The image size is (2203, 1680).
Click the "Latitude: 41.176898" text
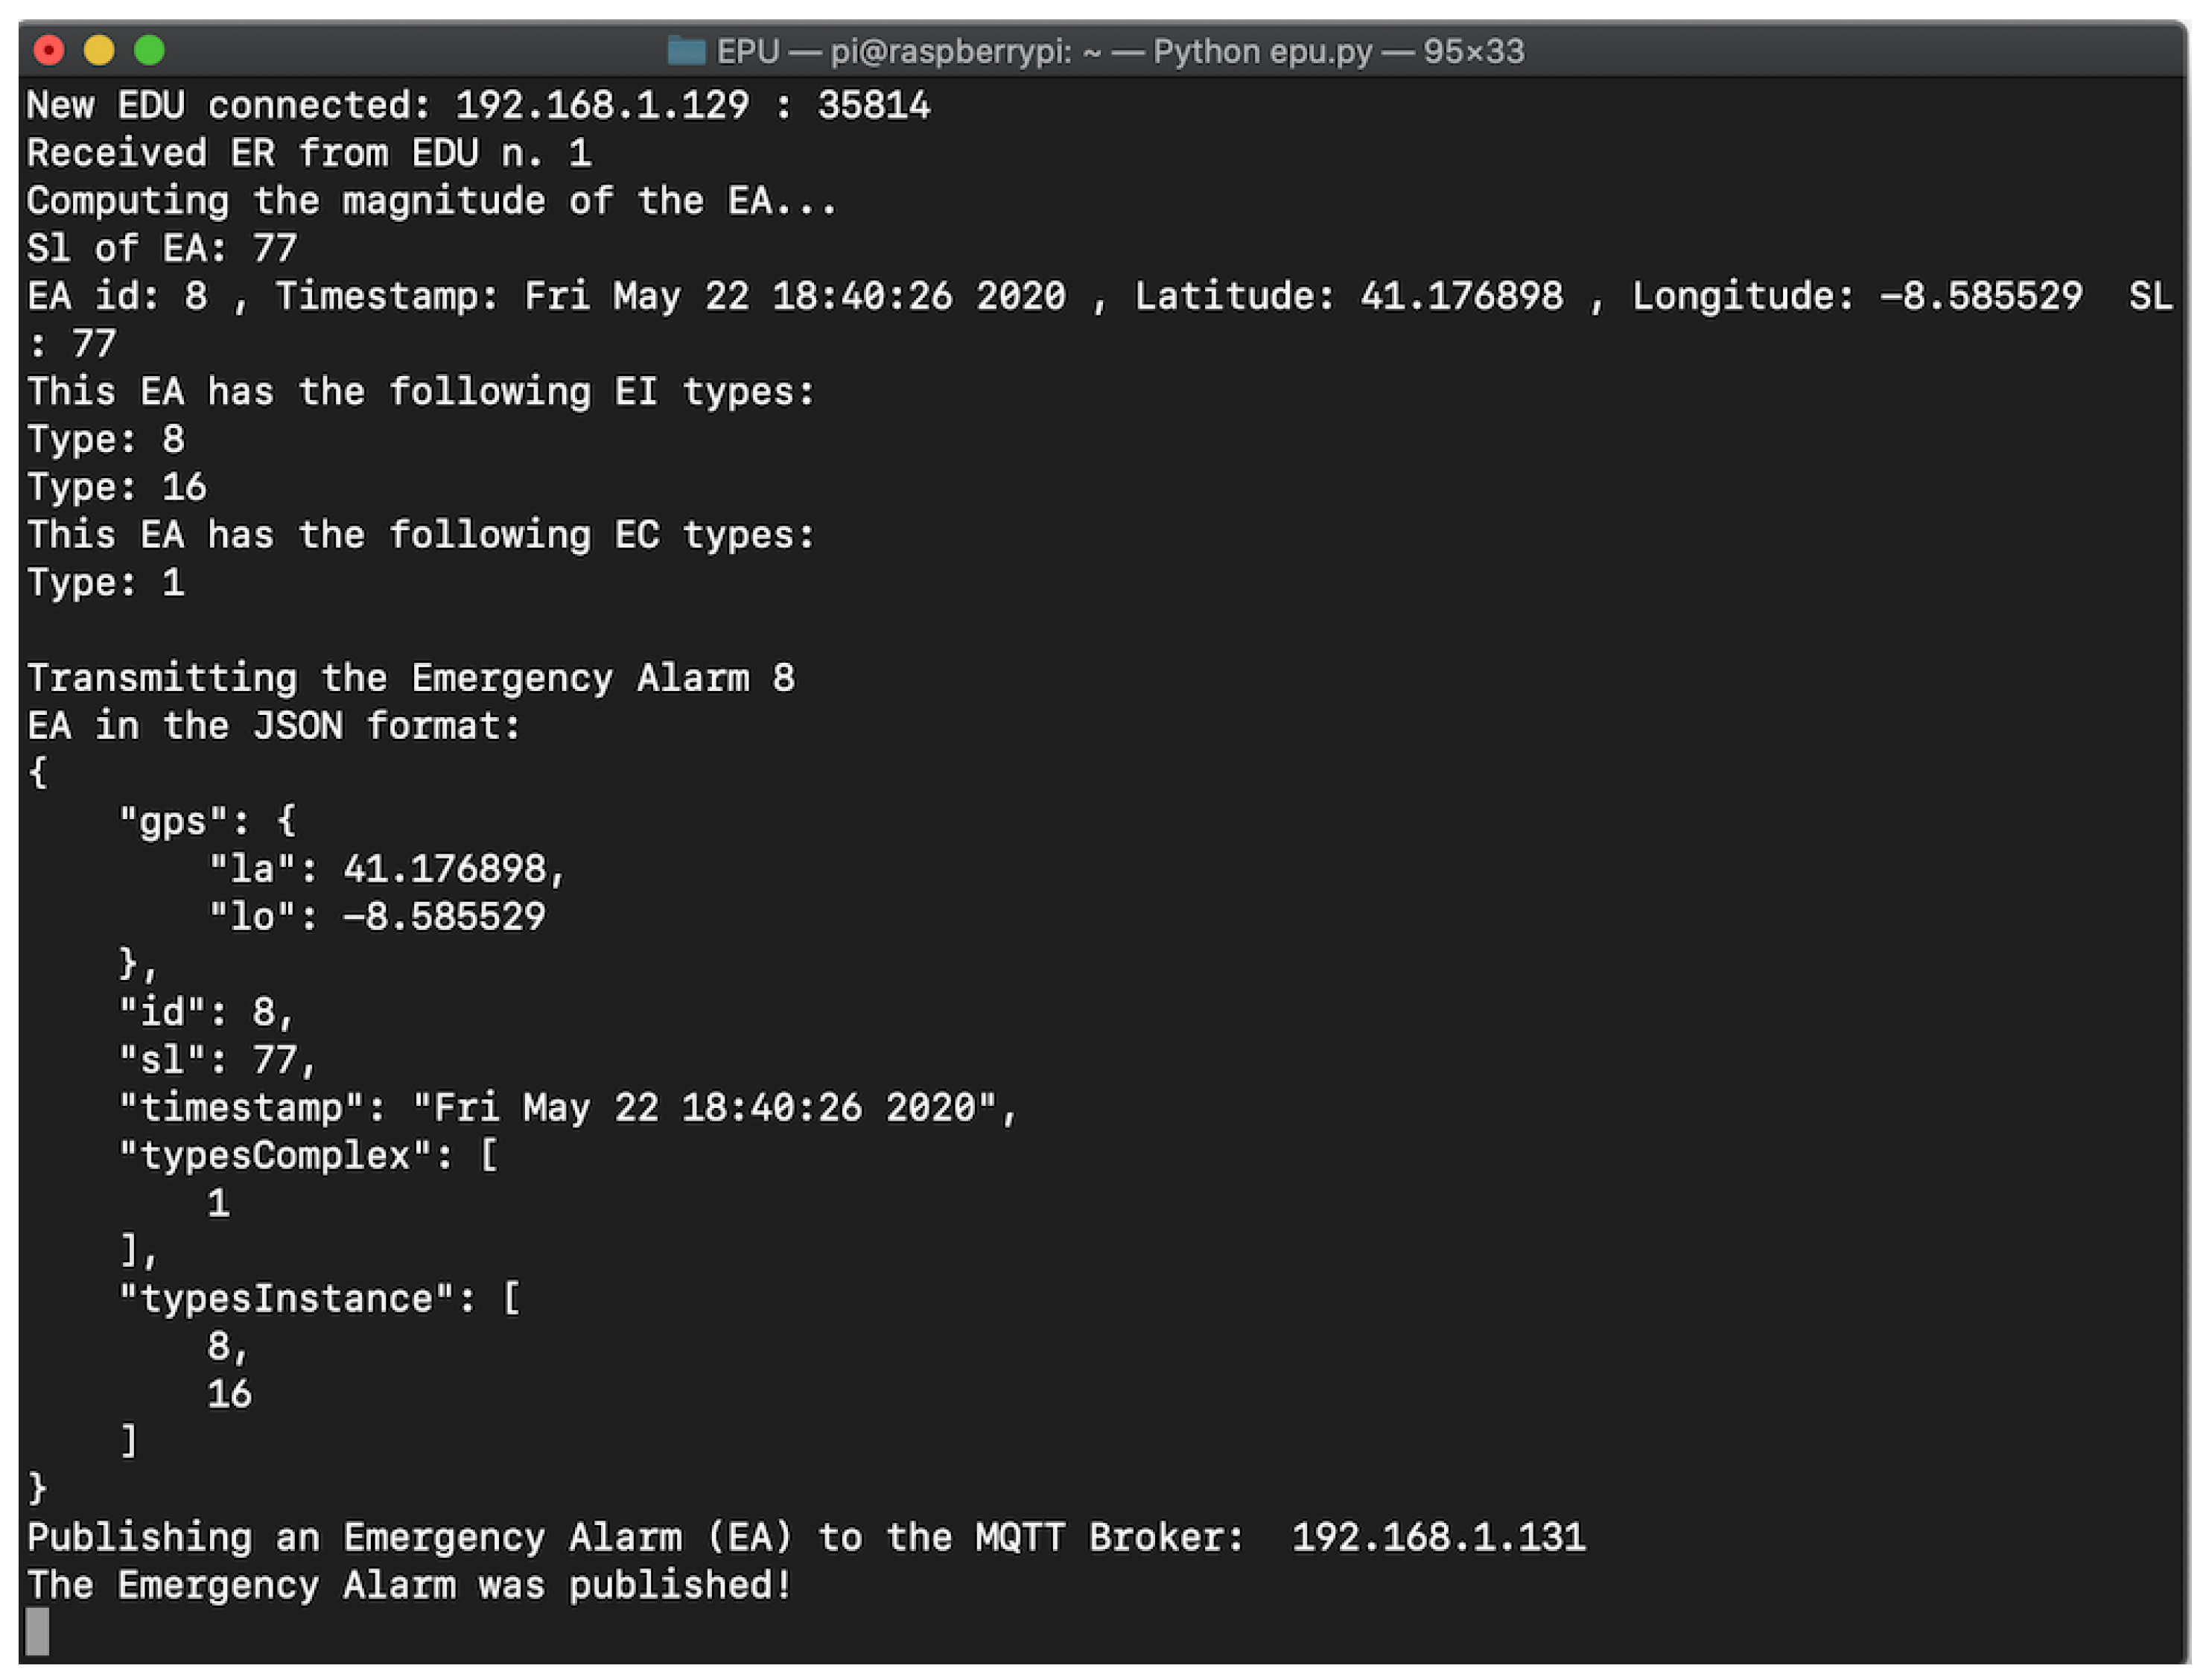coord(1348,296)
